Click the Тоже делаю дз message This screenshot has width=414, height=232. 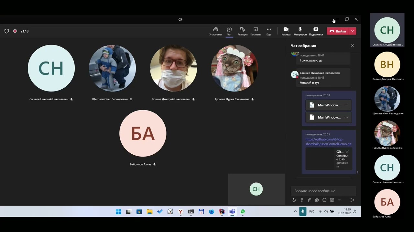[311, 60]
